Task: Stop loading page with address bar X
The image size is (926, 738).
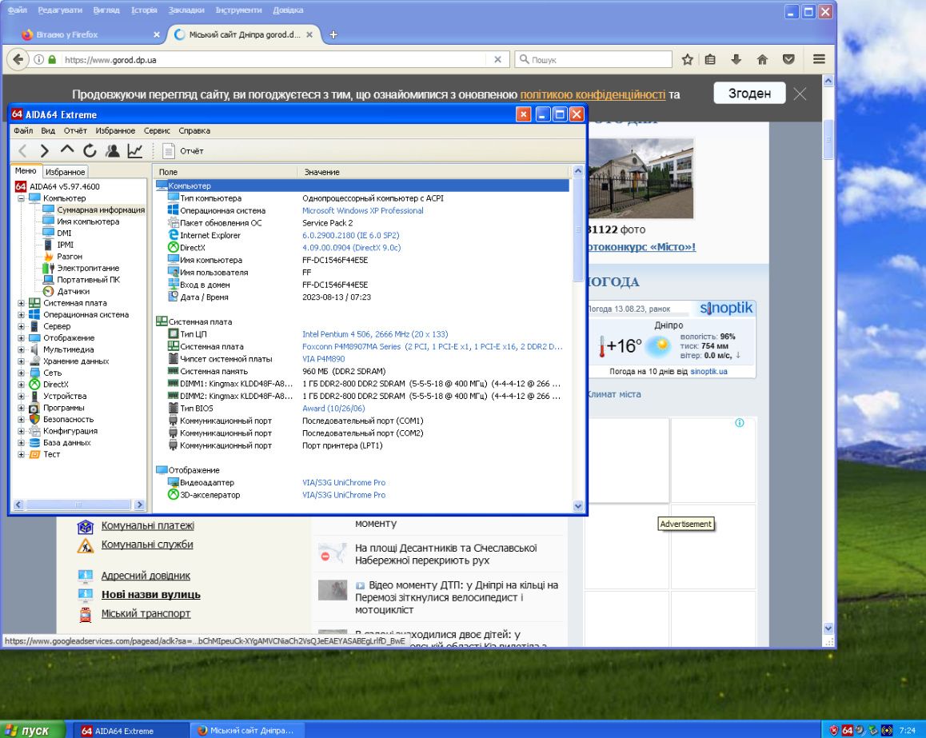Action: 498,60
